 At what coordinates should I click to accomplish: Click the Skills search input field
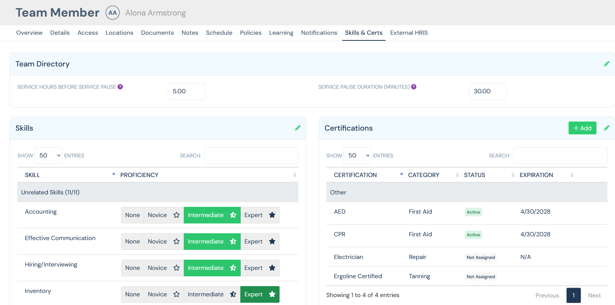(251, 156)
